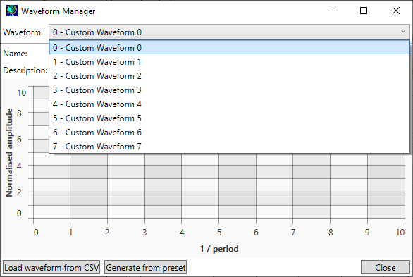This screenshot has height=277, width=413.
Task: Select 7 - Custom Waveform 7 option
Action: point(229,146)
